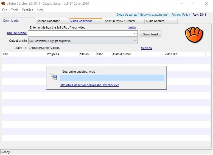
Task: Click the 'Save To:' label
Action: tap(21, 48)
